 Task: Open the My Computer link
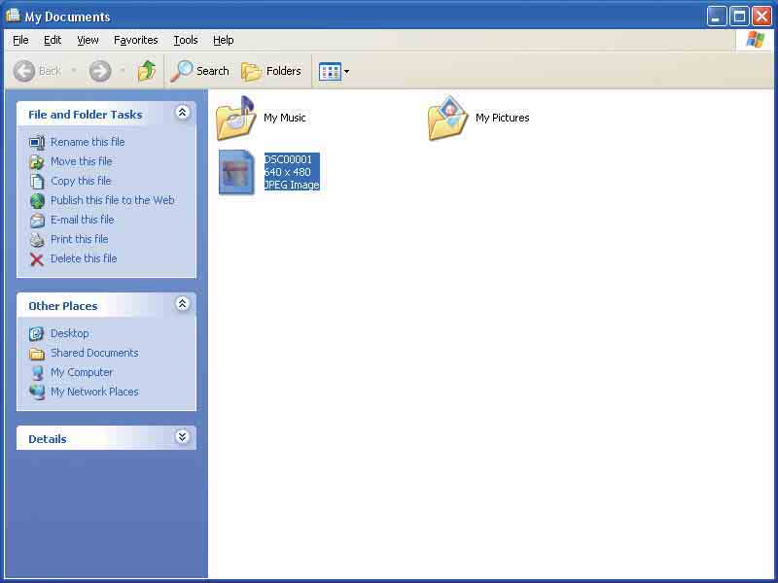click(82, 372)
